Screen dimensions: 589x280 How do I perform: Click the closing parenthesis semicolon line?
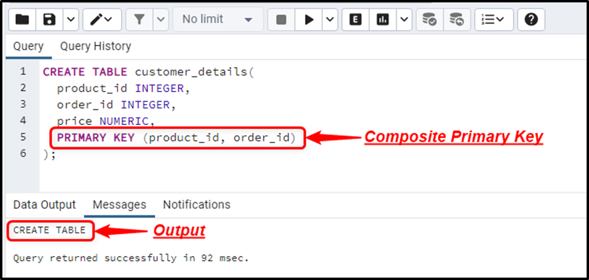49,154
